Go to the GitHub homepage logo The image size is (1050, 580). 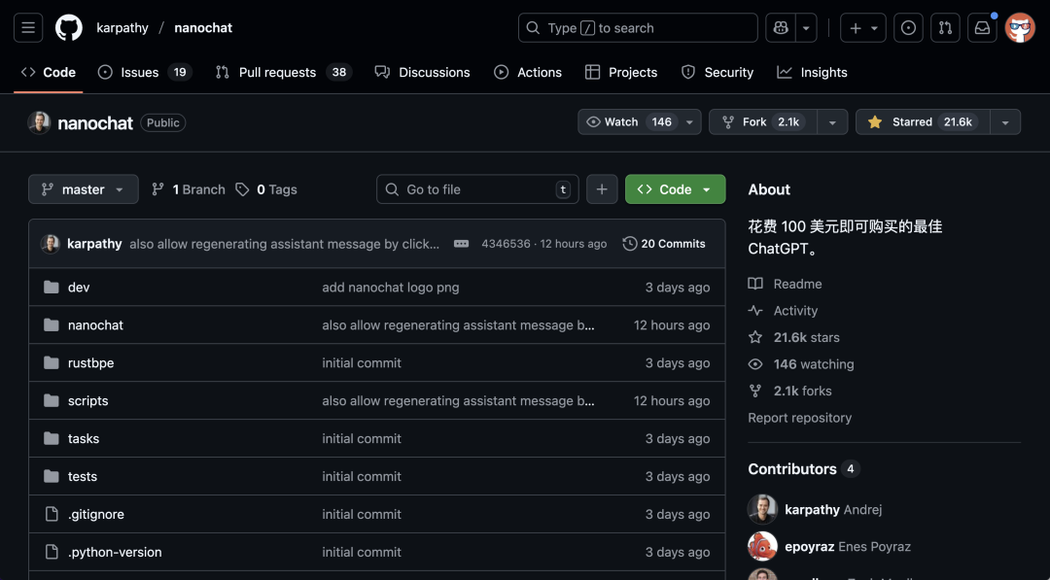pyautogui.click(x=69, y=28)
